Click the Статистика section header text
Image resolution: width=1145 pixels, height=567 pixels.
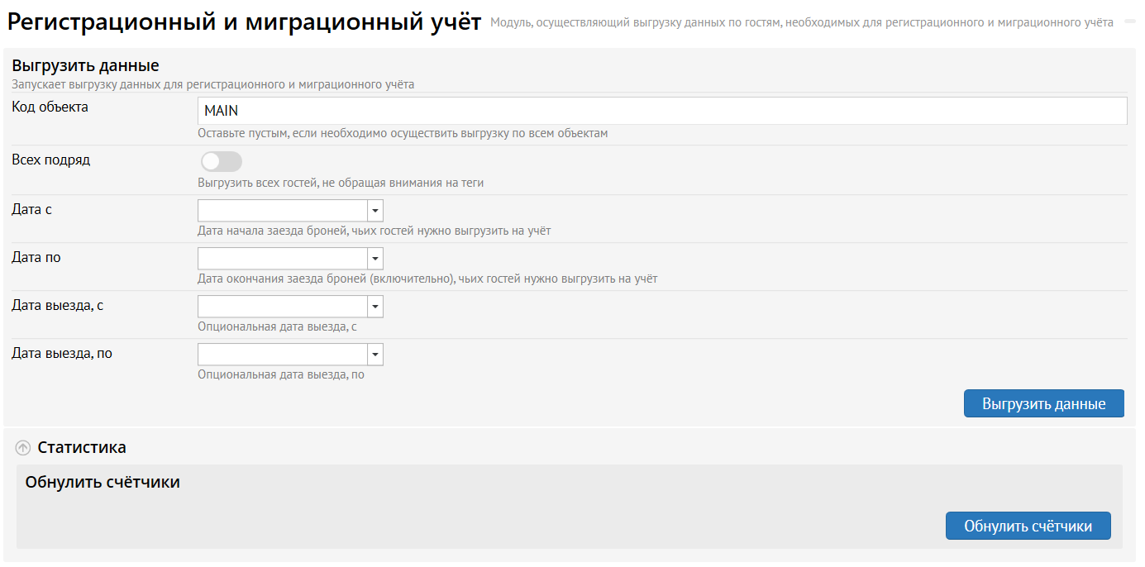82,448
